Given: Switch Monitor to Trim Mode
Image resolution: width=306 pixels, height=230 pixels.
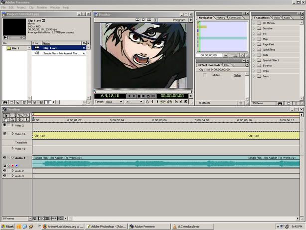Looking at the screenshot, I should click(x=149, y=20).
